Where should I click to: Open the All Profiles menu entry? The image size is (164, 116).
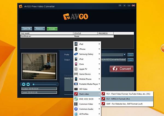click(87, 114)
